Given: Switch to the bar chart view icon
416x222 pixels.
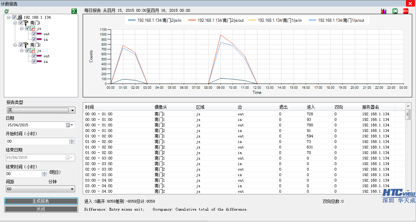Looking at the screenshot, I should [x=384, y=11].
